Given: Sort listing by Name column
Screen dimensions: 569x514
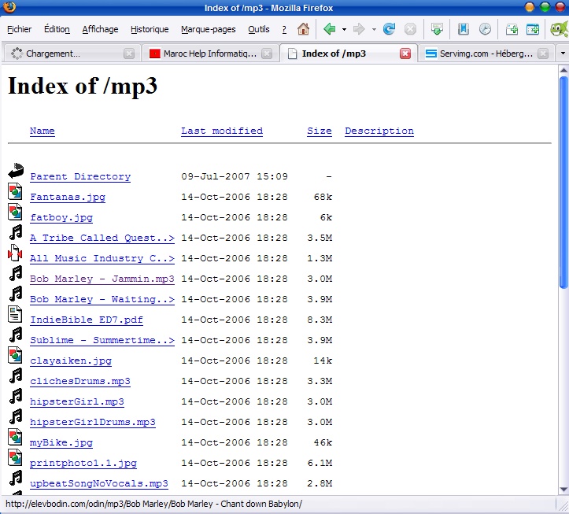Looking at the screenshot, I should [x=42, y=131].
